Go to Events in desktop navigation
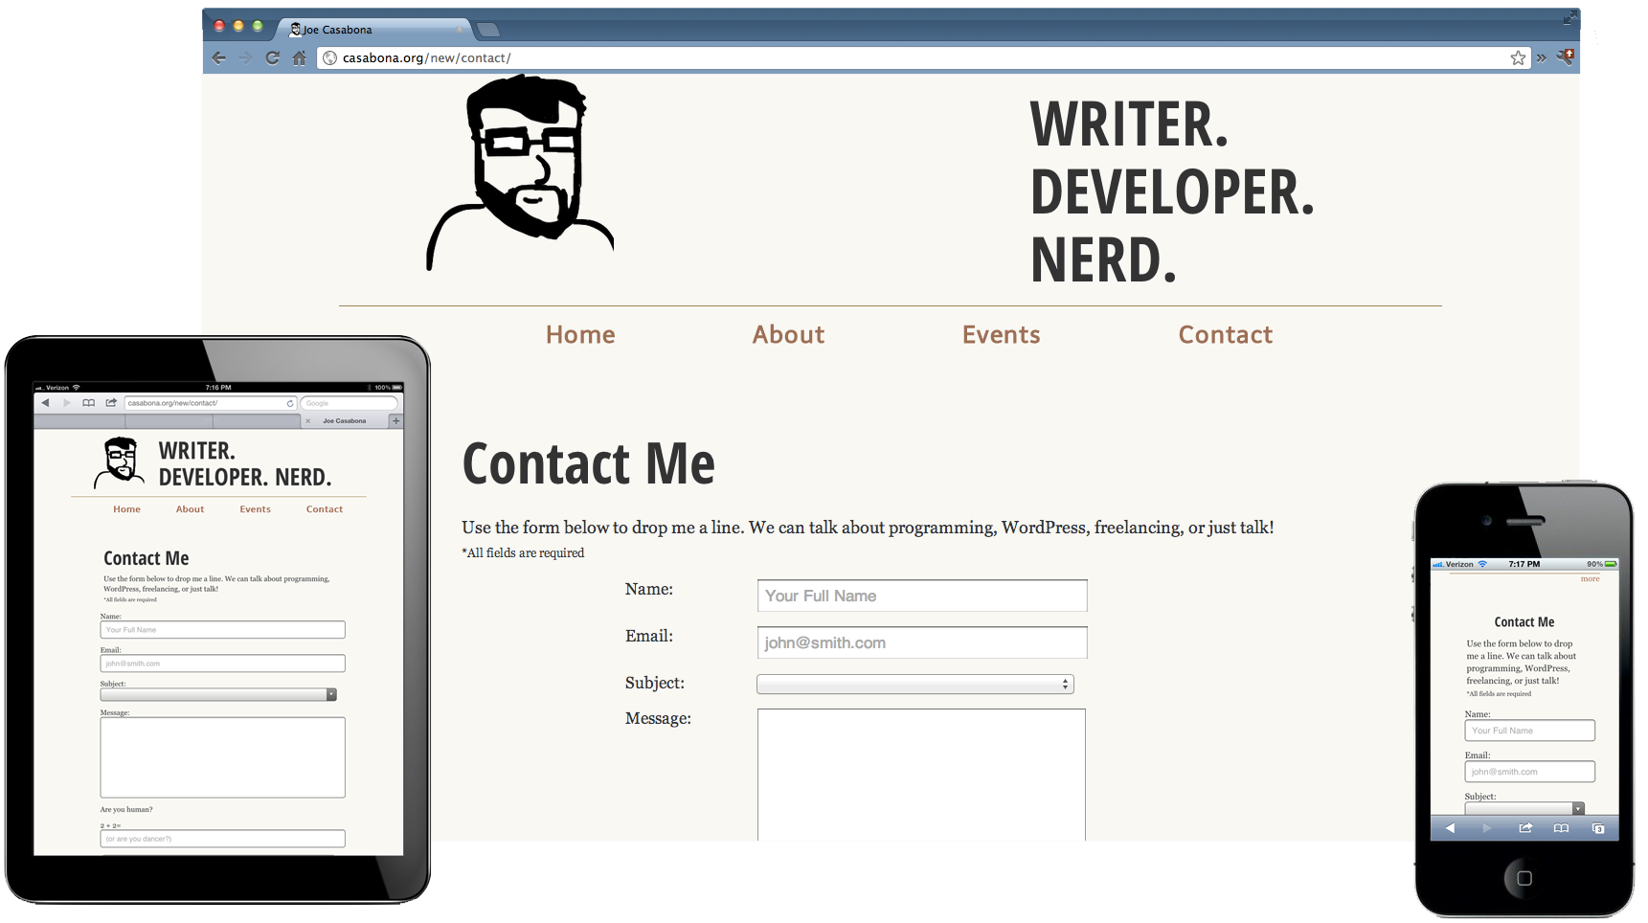Screen dimensions: 1648x923 click(1001, 335)
